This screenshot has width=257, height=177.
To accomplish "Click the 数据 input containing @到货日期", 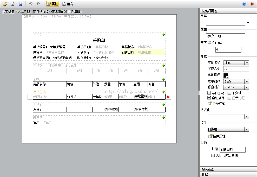I will (225, 36).
